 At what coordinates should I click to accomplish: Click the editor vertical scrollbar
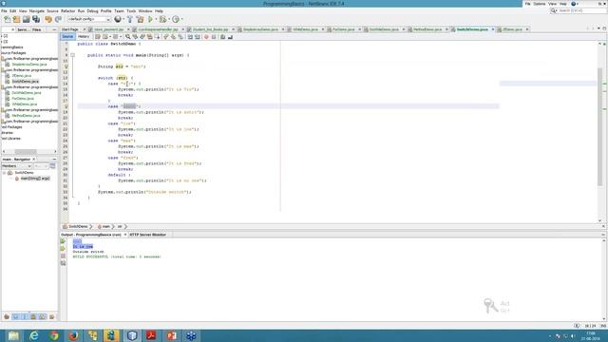tap(599, 126)
